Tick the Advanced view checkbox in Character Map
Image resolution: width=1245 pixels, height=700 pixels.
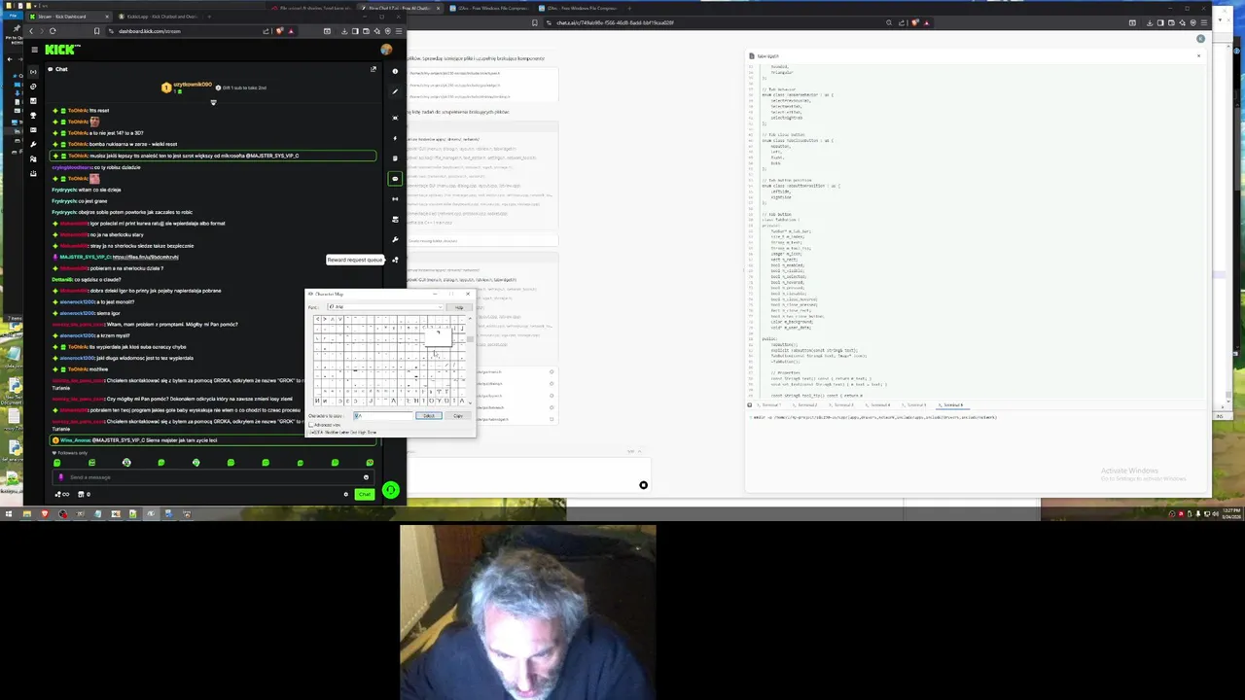[311, 425]
